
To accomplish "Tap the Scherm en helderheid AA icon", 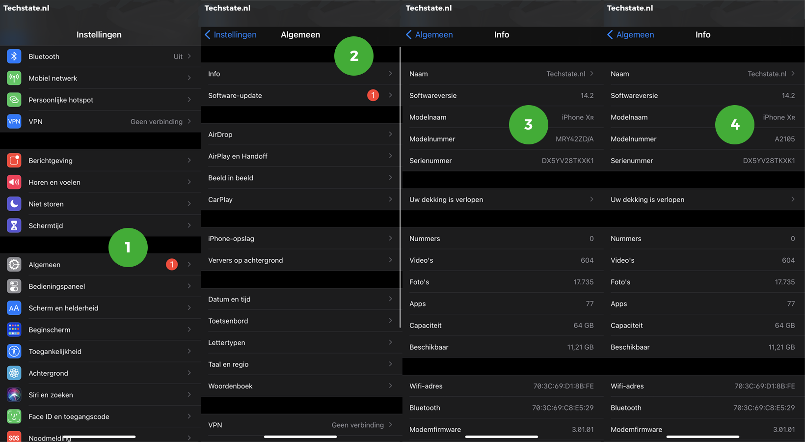I will pyautogui.click(x=14, y=308).
